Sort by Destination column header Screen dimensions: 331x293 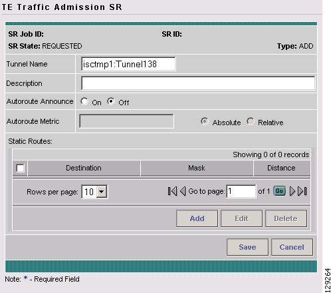84,168
